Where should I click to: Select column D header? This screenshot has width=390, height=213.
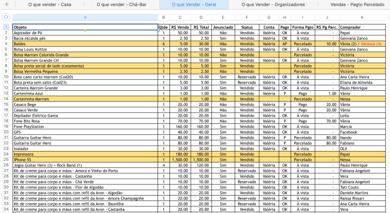click(201, 17)
